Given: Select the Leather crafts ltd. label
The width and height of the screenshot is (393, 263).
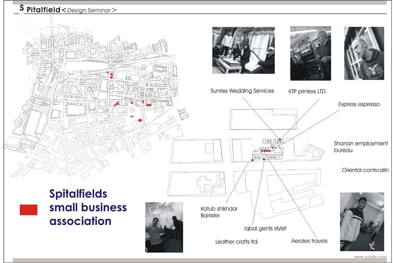Looking at the screenshot, I should click(237, 242).
